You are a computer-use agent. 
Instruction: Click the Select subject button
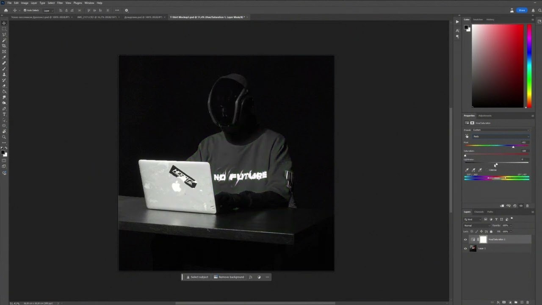tap(197, 277)
